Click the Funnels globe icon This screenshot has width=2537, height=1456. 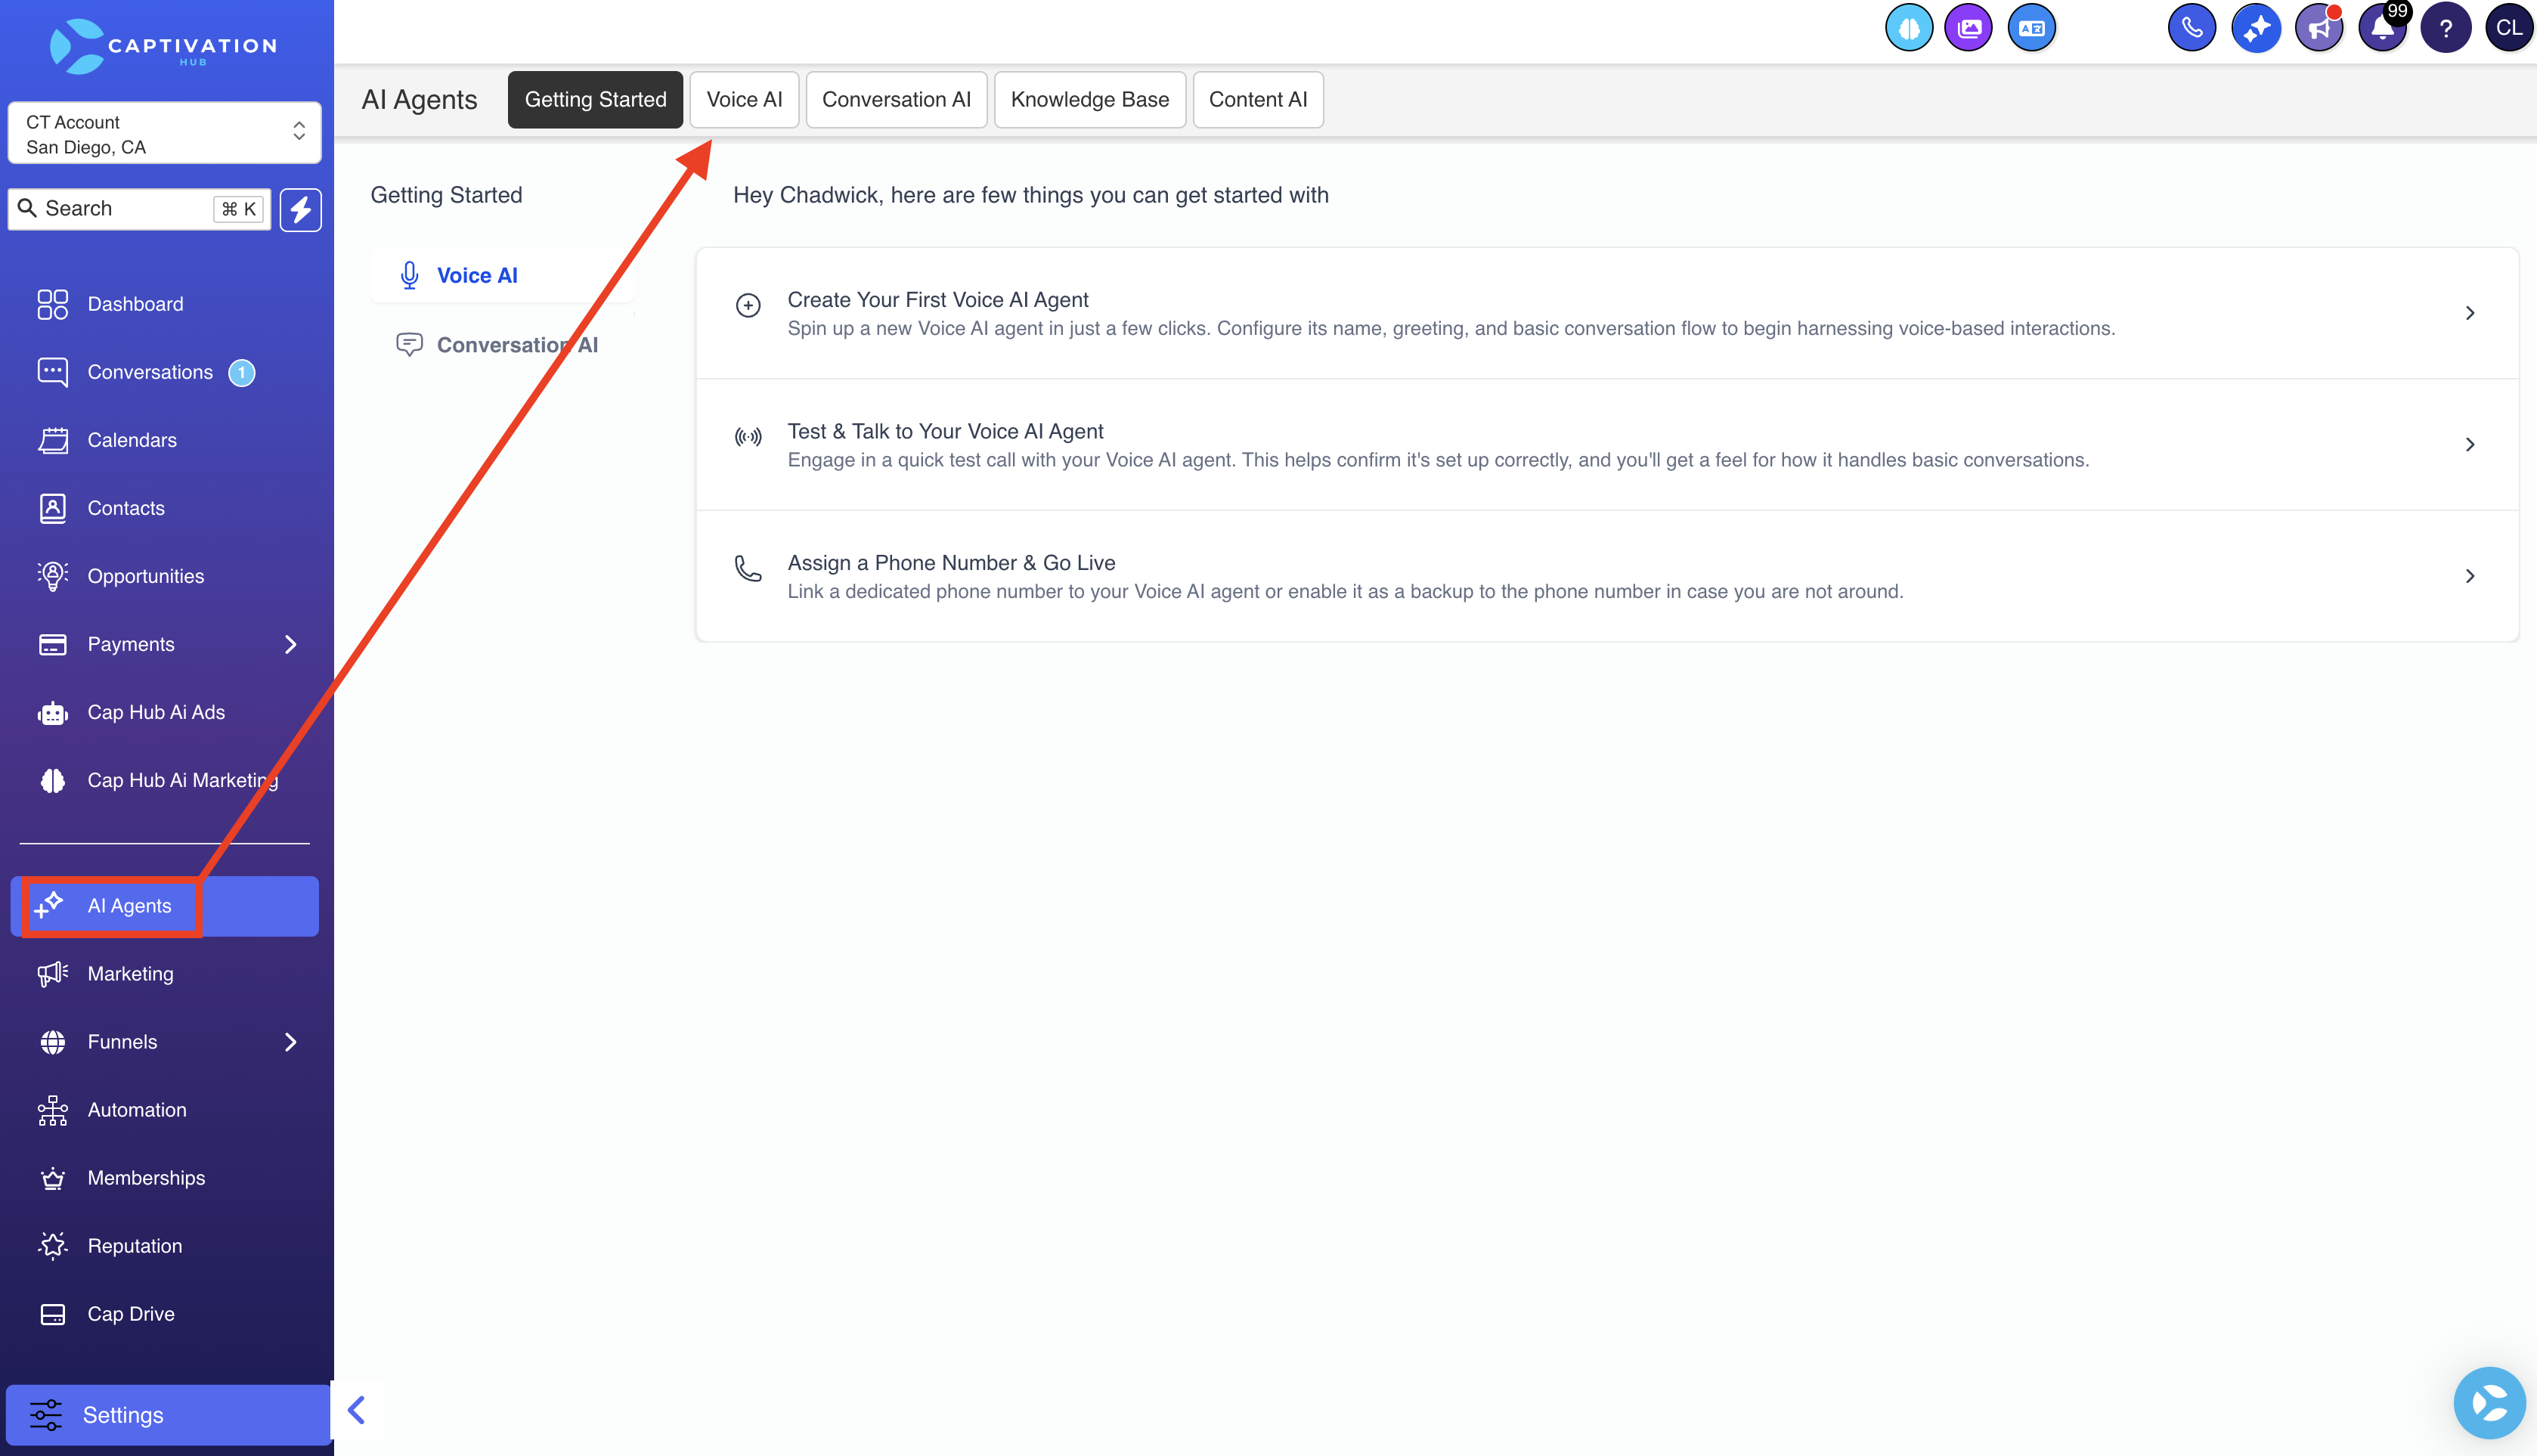pyautogui.click(x=53, y=1042)
